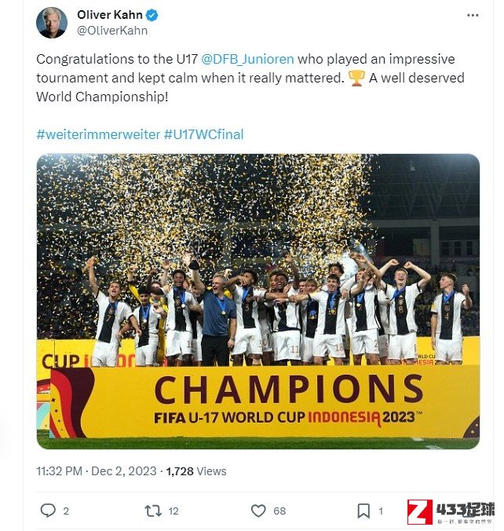Image resolution: width=504 pixels, height=531 pixels.
Task: Click the trophy emoji in the tweet
Action: point(356,79)
